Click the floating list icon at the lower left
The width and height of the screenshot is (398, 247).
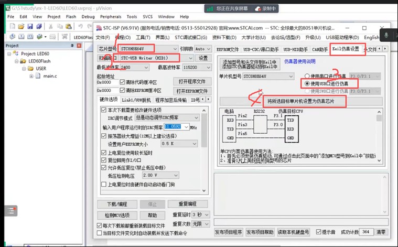click(x=10, y=211)
